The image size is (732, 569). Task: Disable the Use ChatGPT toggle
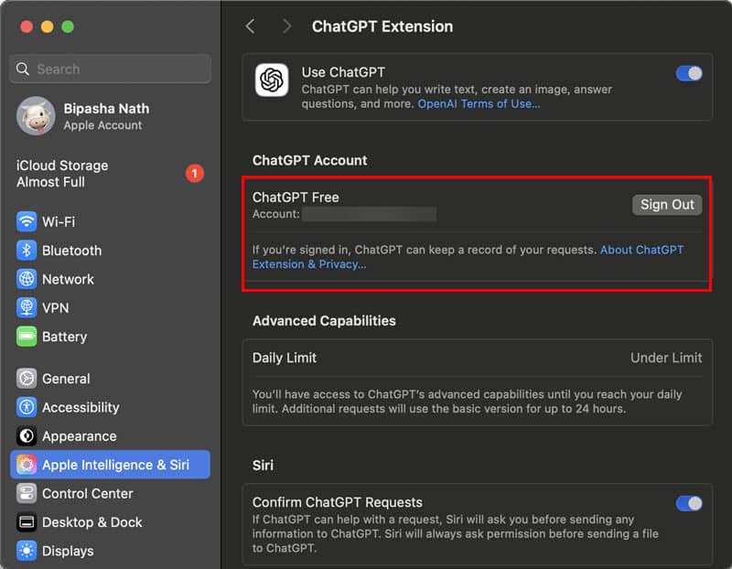pyautogui.click(x=689, y=73)
